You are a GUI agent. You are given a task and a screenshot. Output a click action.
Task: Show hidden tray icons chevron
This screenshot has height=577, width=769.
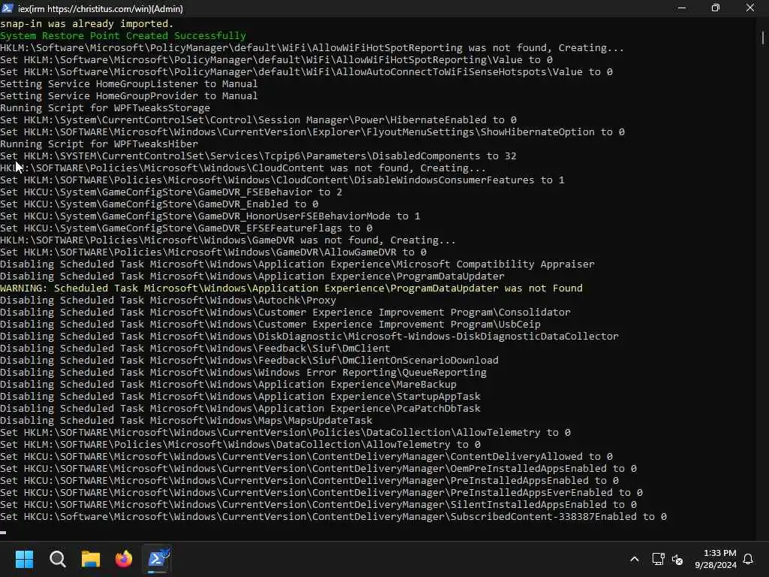[634, 559]
